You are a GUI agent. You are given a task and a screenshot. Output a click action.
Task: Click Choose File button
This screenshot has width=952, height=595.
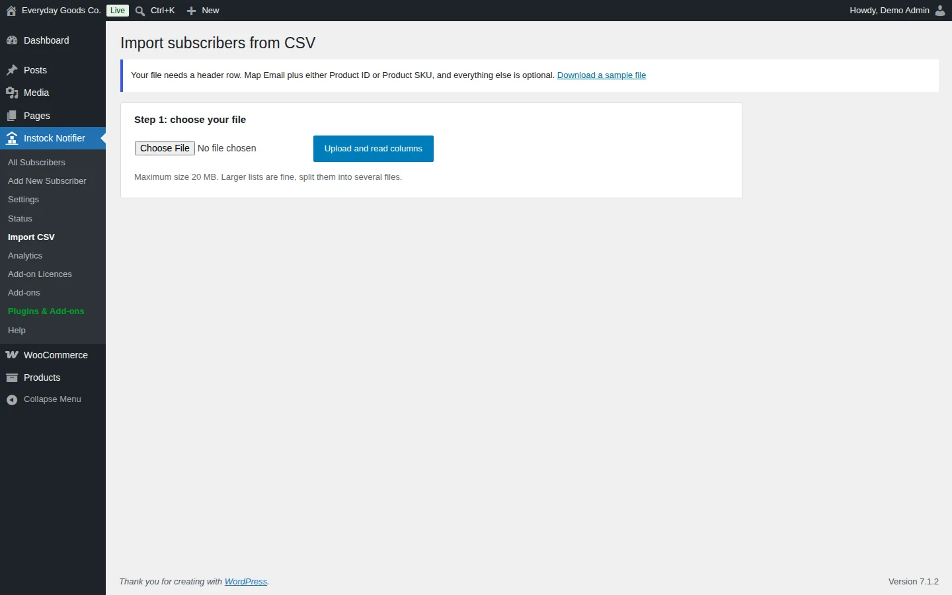(x=165, y=148)
